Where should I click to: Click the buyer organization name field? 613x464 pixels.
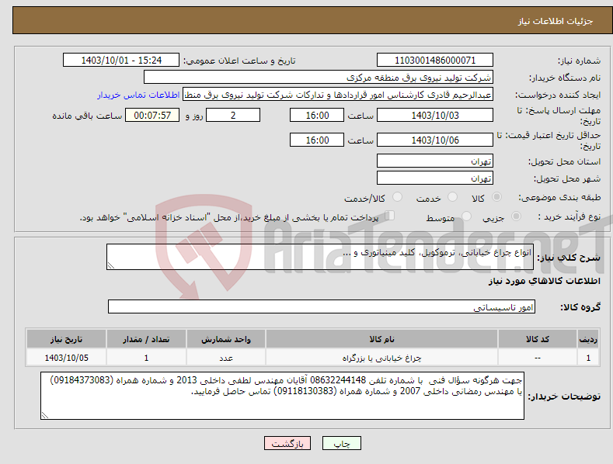pyautogui.click(x=319, y=78)
